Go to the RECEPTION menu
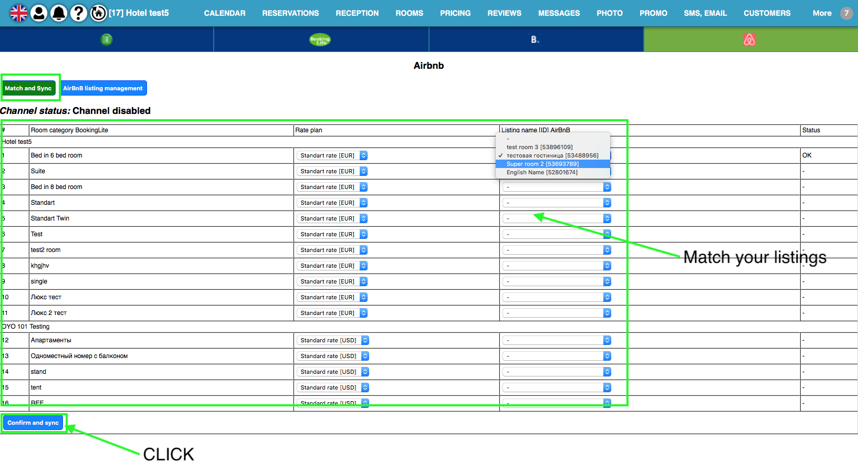Screen dimensions: 858x472 (357, 13)
